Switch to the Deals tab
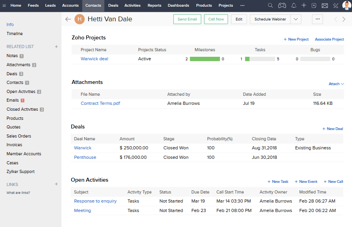The width and height of the screenshot is (352, 227). pyautogui.click(x=113, y=6)
